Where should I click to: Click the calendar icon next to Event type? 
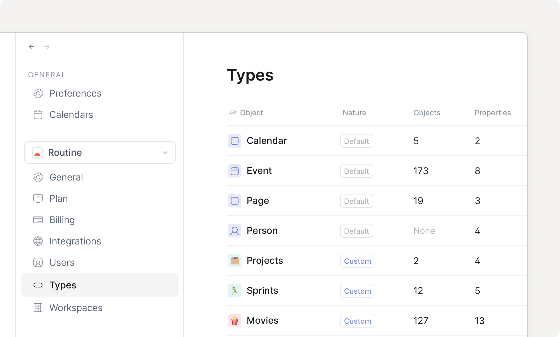tap(235, 171)
